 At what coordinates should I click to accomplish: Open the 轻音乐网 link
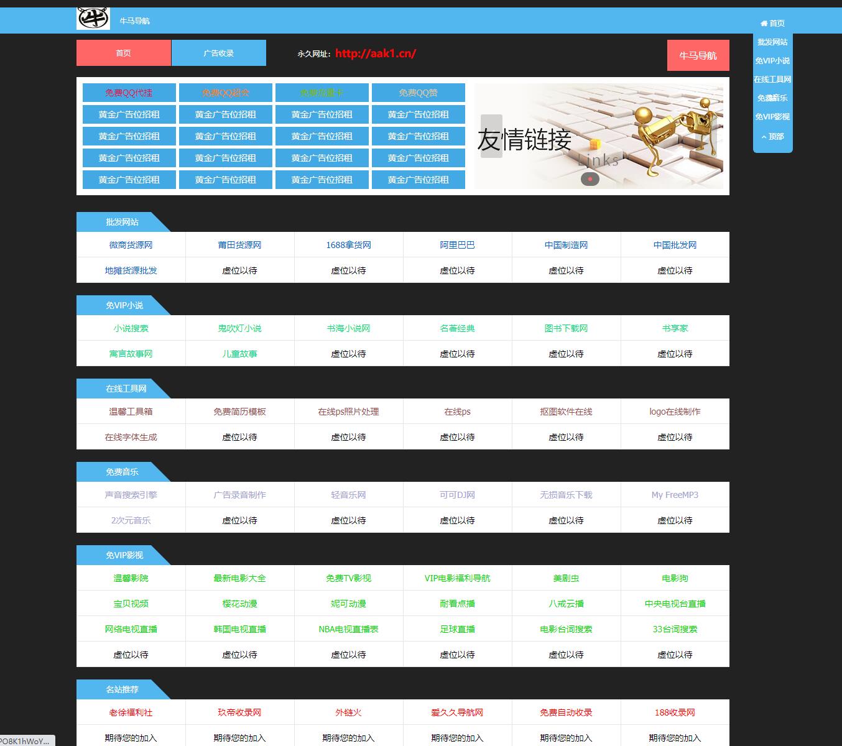348,495
